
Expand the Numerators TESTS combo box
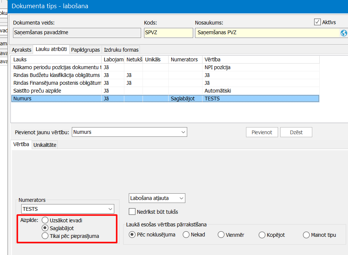click(110, 209)
